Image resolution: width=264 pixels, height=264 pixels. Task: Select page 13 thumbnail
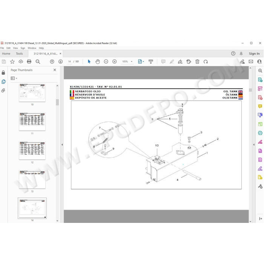(32, 180)
